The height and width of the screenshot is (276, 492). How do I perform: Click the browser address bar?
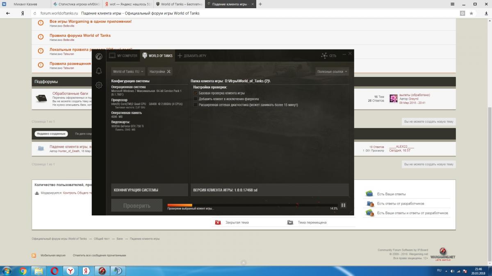[246, 13]
